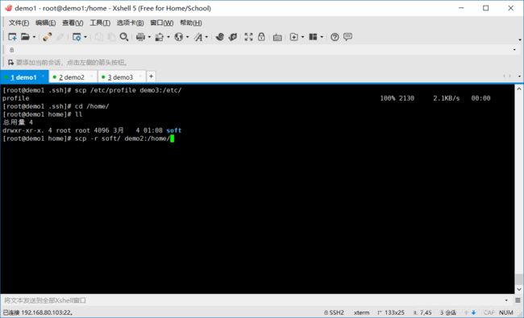Open the Help question mark icon
The image size is (524, 318).
(335, 37)
